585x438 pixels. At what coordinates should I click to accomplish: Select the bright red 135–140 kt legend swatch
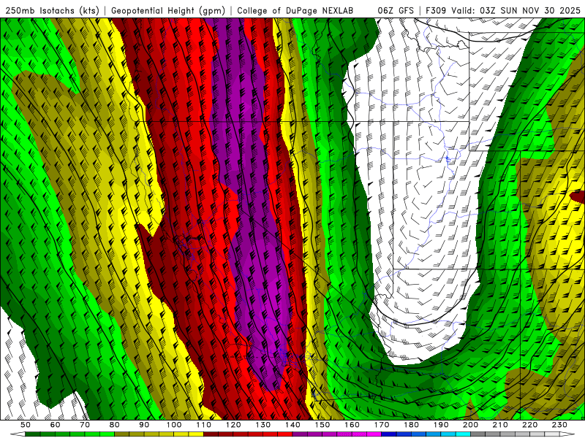tap(285, 434)
